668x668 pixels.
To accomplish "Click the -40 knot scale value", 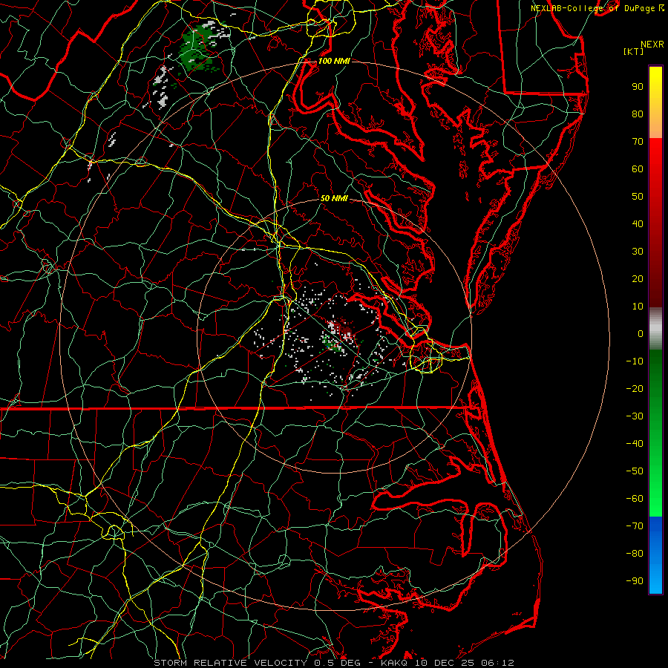I will (x=635, y=444).
